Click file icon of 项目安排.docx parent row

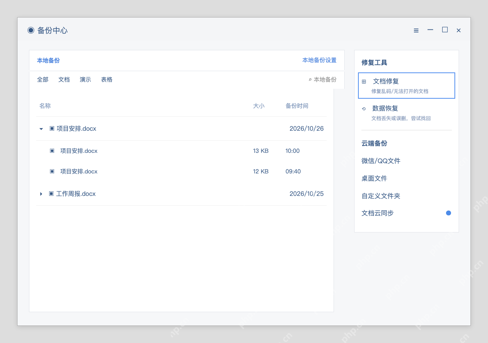(x=52, y=128)
